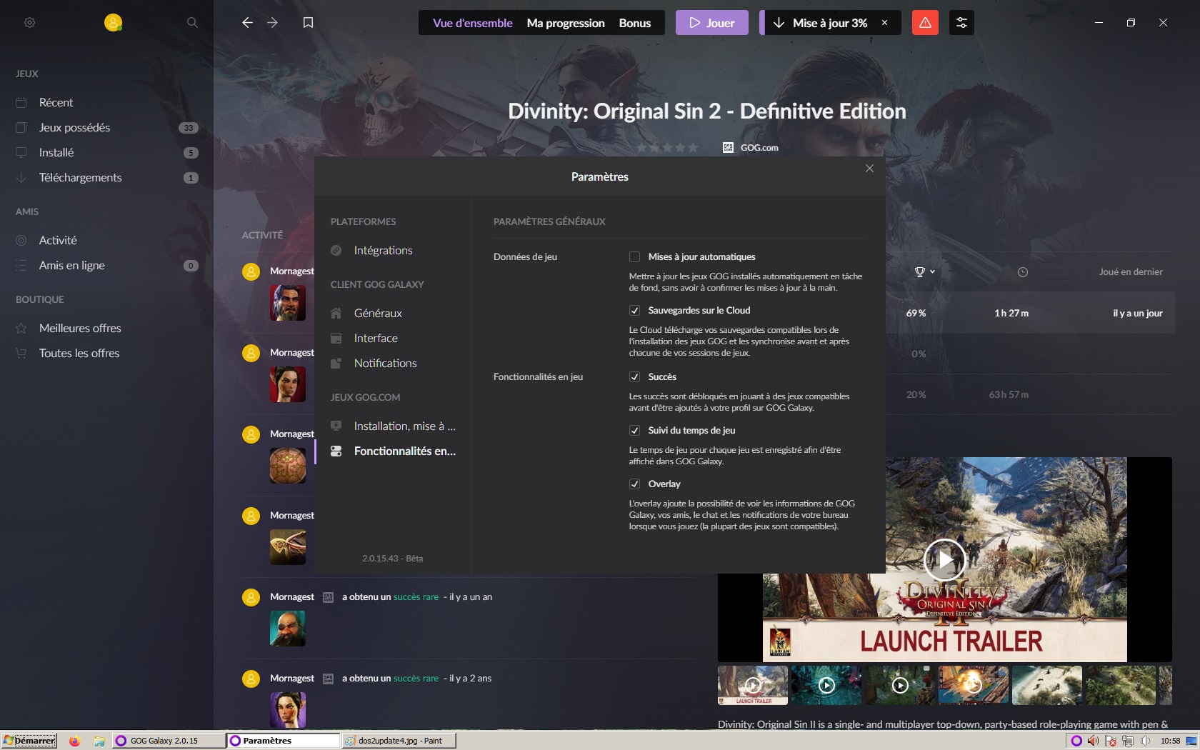
Task: Open Jeux possédés in the sidebar
Action: pos(74,127)
